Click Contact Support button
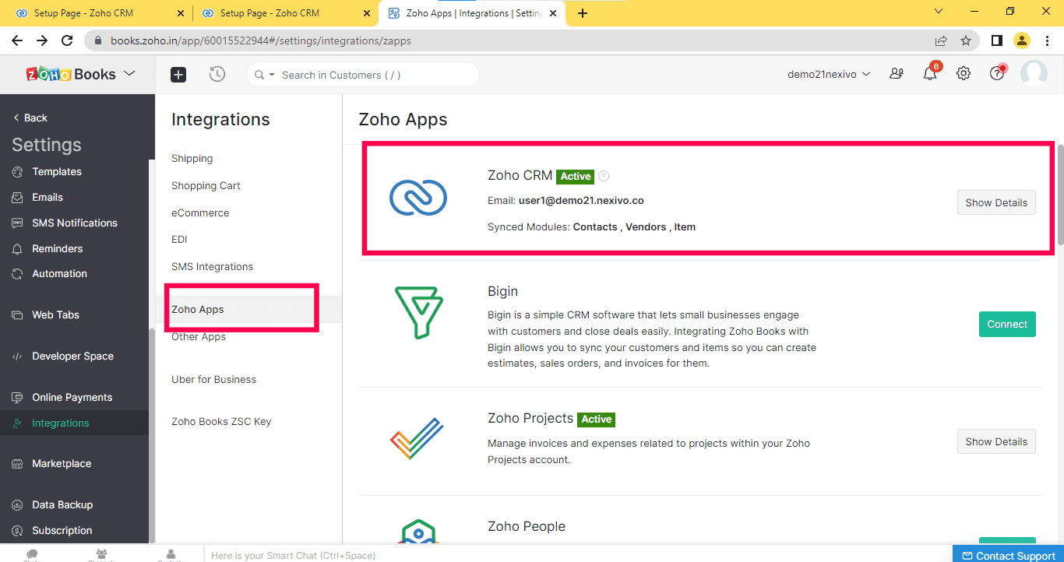The image size is (1064, 562). click(1008, 555)
